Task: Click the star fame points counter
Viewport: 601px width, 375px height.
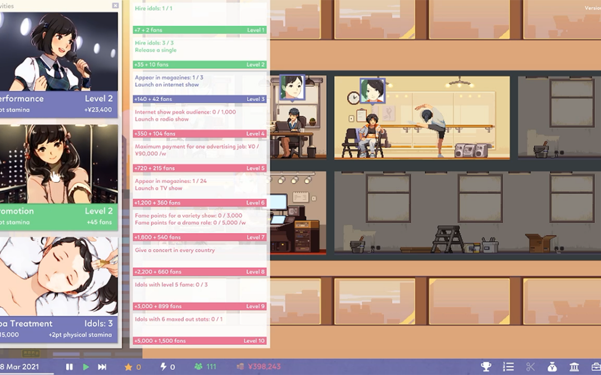Action: click(x=132, y=367)
